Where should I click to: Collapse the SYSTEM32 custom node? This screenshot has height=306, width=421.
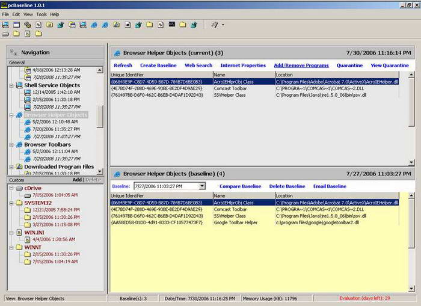click(x=11, y=203)
